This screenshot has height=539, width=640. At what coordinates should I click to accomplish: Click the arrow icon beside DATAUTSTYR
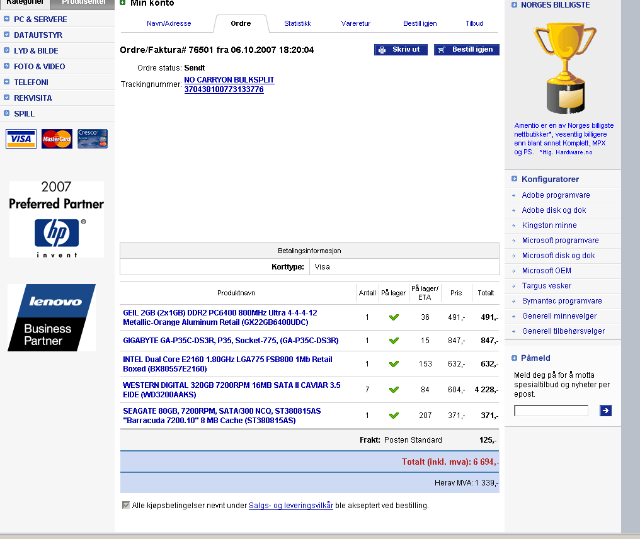[6, 35]
